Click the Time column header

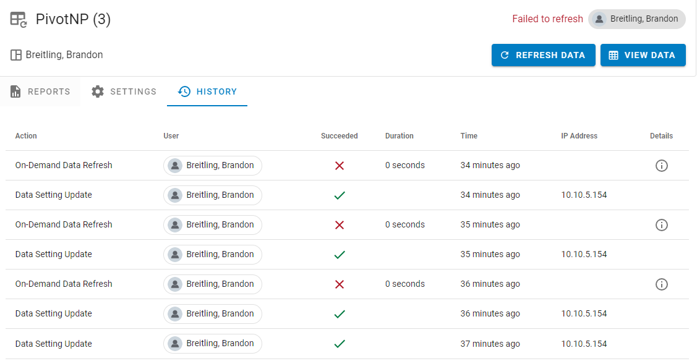point(469,136)
